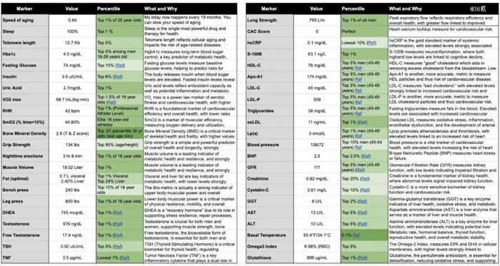Click the Blood pressure value 108/72
The height and width of the screenshot is (266, 500).
[x=317, y=145]
